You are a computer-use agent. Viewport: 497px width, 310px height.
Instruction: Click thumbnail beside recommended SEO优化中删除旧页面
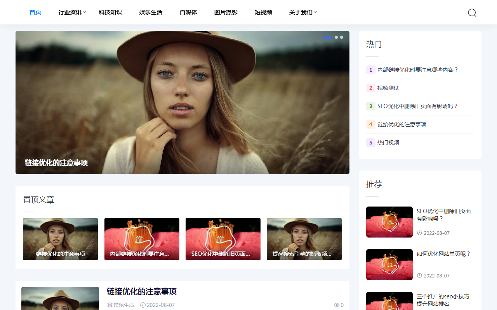pyautogui.click(x=389, y=222)
